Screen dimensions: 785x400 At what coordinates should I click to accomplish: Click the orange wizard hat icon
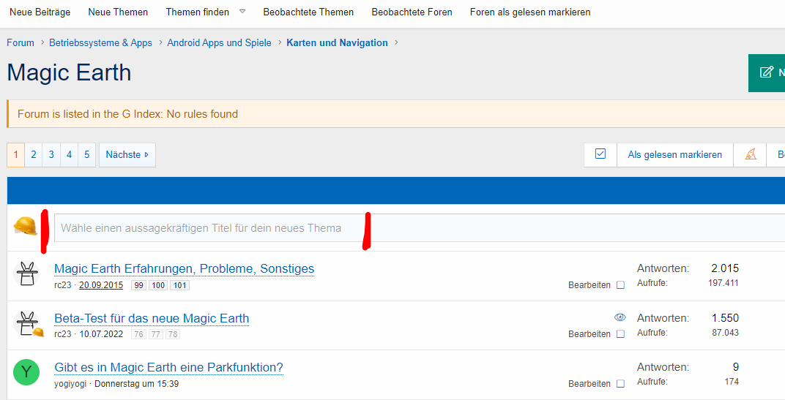tap(750, 154)
